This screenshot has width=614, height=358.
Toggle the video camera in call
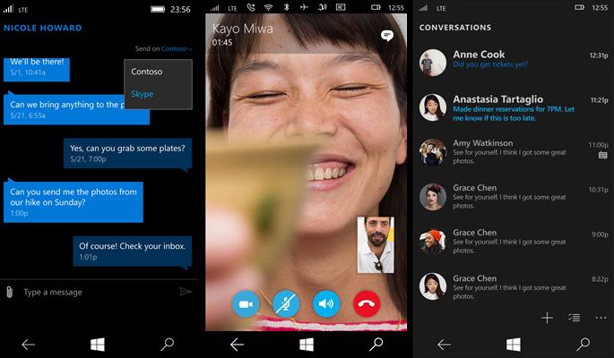246,303
